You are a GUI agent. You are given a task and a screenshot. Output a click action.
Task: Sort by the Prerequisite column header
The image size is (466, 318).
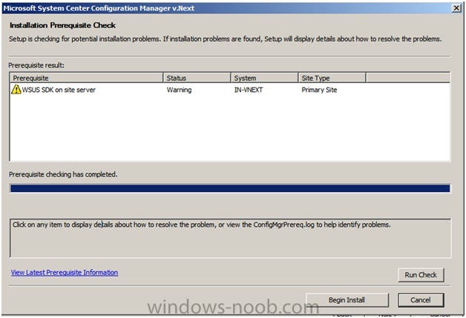(87, 78)
